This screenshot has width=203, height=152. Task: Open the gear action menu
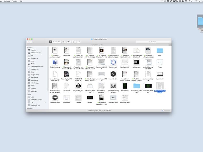pyautogui.click(x=69, y=42)
